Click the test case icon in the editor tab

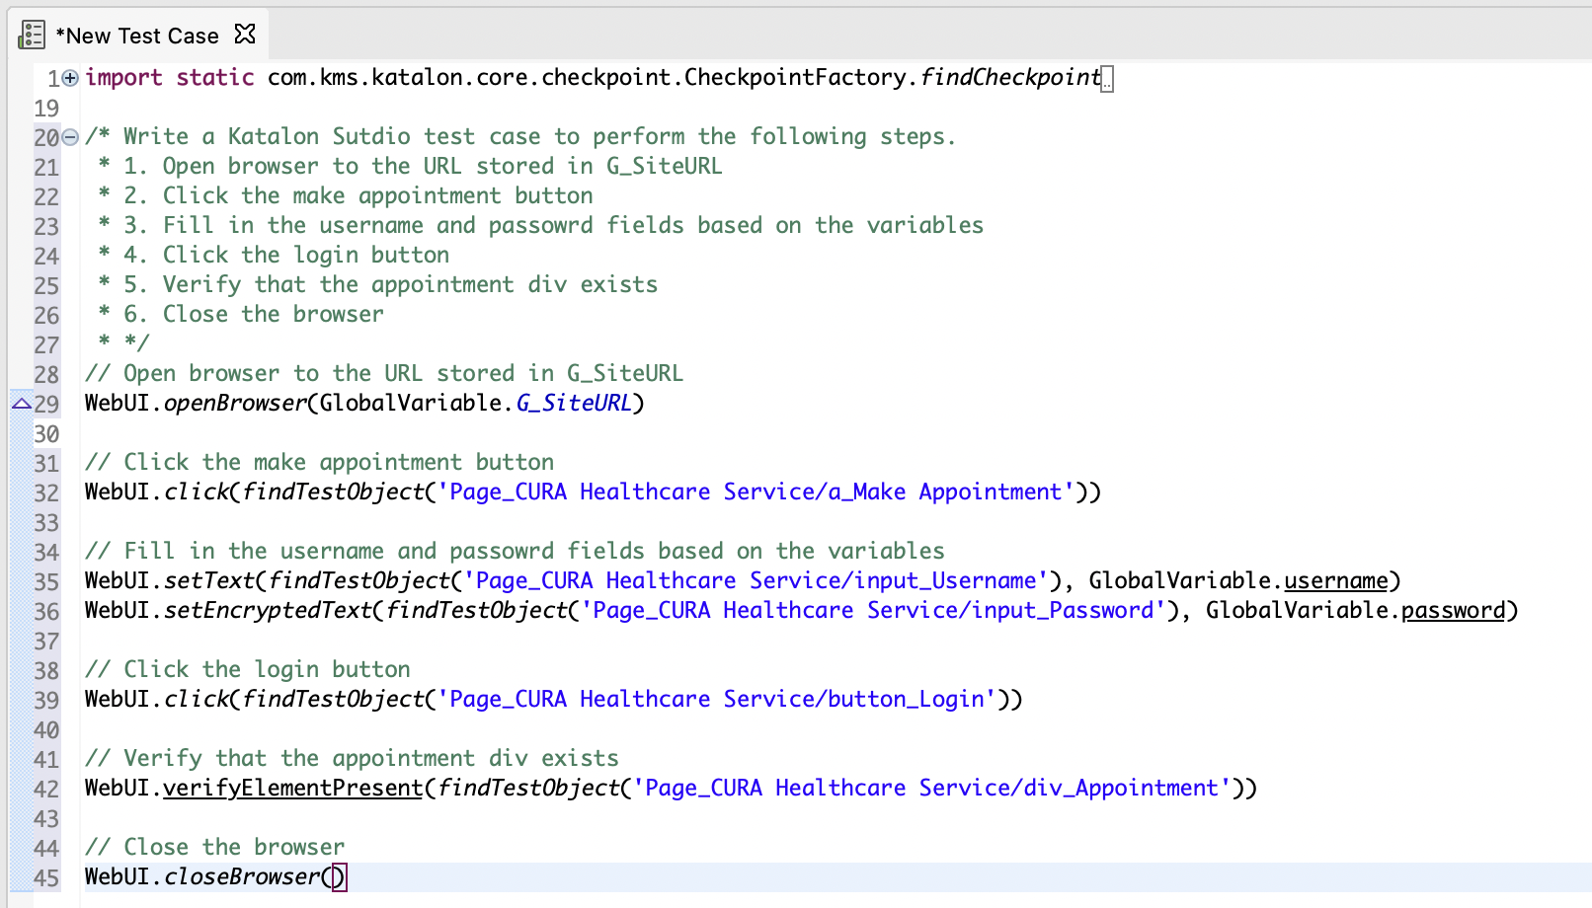(33, 33)
